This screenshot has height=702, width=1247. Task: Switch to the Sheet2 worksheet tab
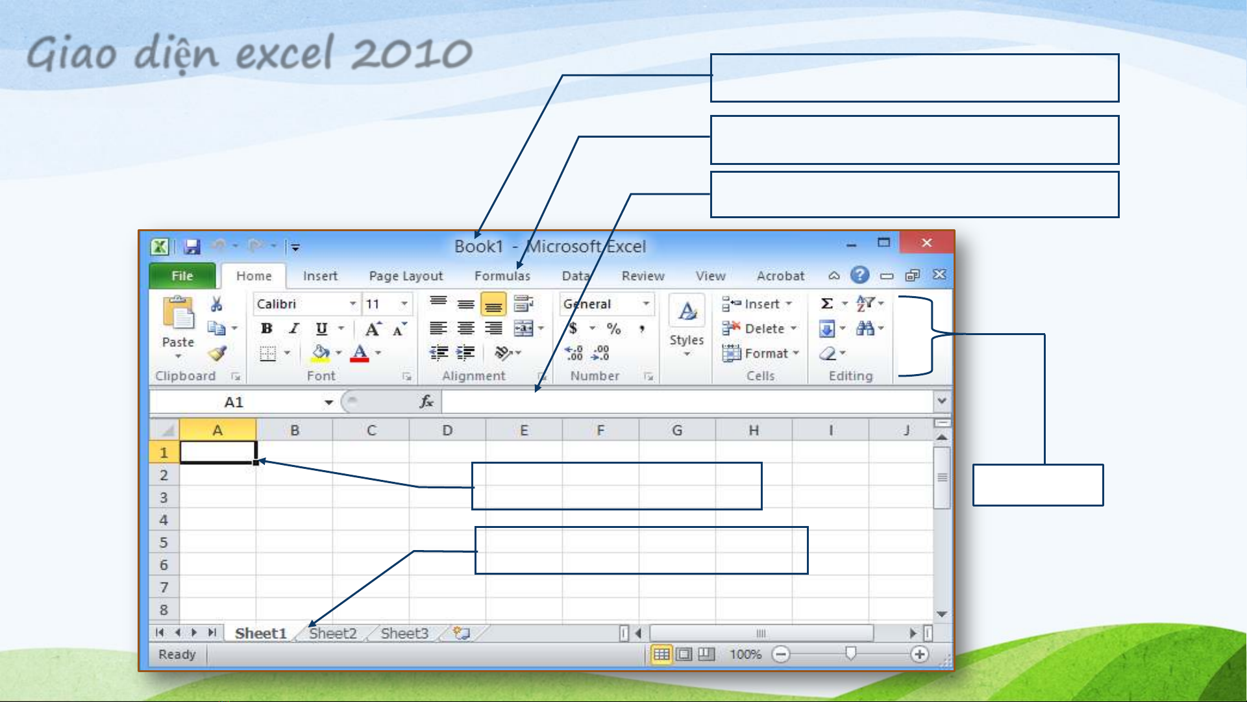coord(333,633)
